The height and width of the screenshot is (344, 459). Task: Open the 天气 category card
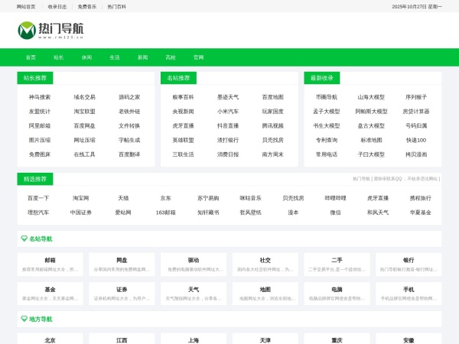coord(194,294)
